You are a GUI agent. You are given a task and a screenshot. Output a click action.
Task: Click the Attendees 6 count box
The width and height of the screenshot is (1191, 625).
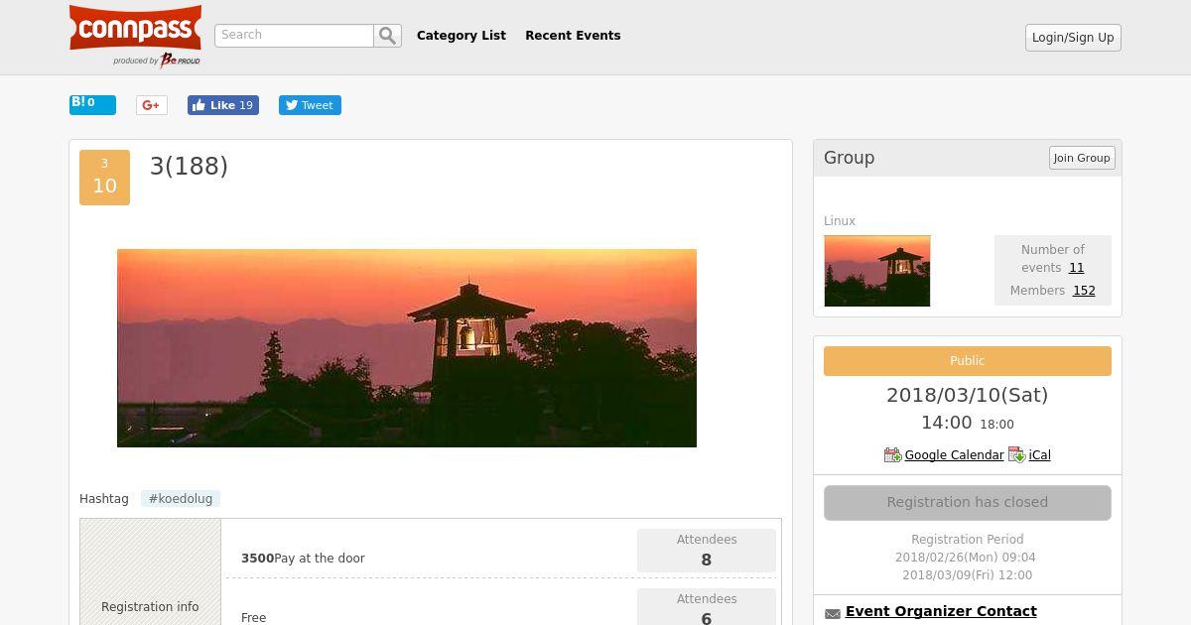[707, 607]
